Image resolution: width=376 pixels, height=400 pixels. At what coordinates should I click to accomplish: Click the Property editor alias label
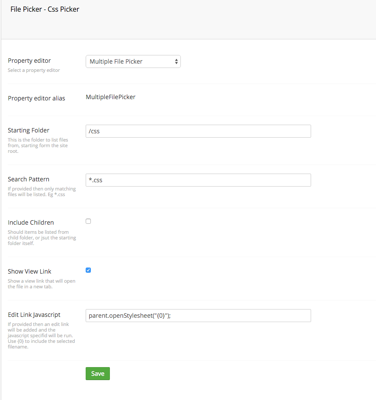(x=36, y=98)
